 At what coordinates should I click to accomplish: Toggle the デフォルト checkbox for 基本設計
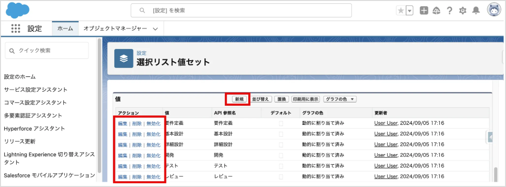tap(281, 134)
